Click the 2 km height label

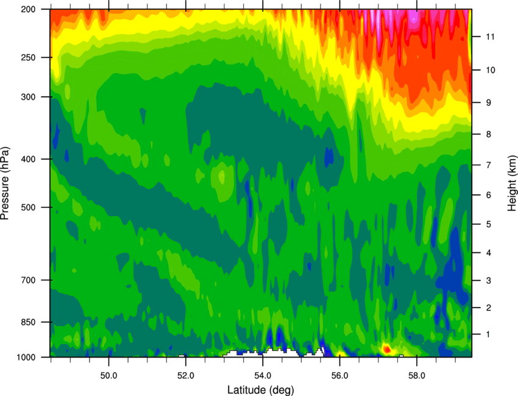click(x=489, y=308)
